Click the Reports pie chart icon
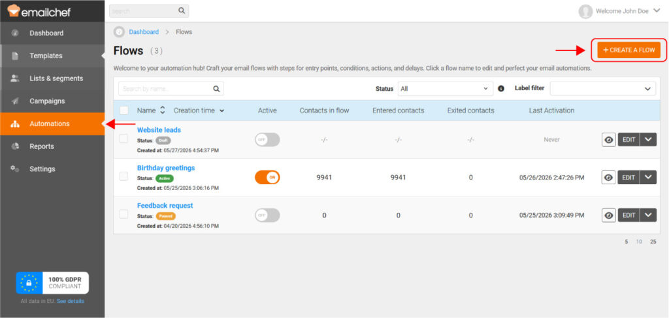The width and height of the screenshot is (669, 318). [15, 146]
